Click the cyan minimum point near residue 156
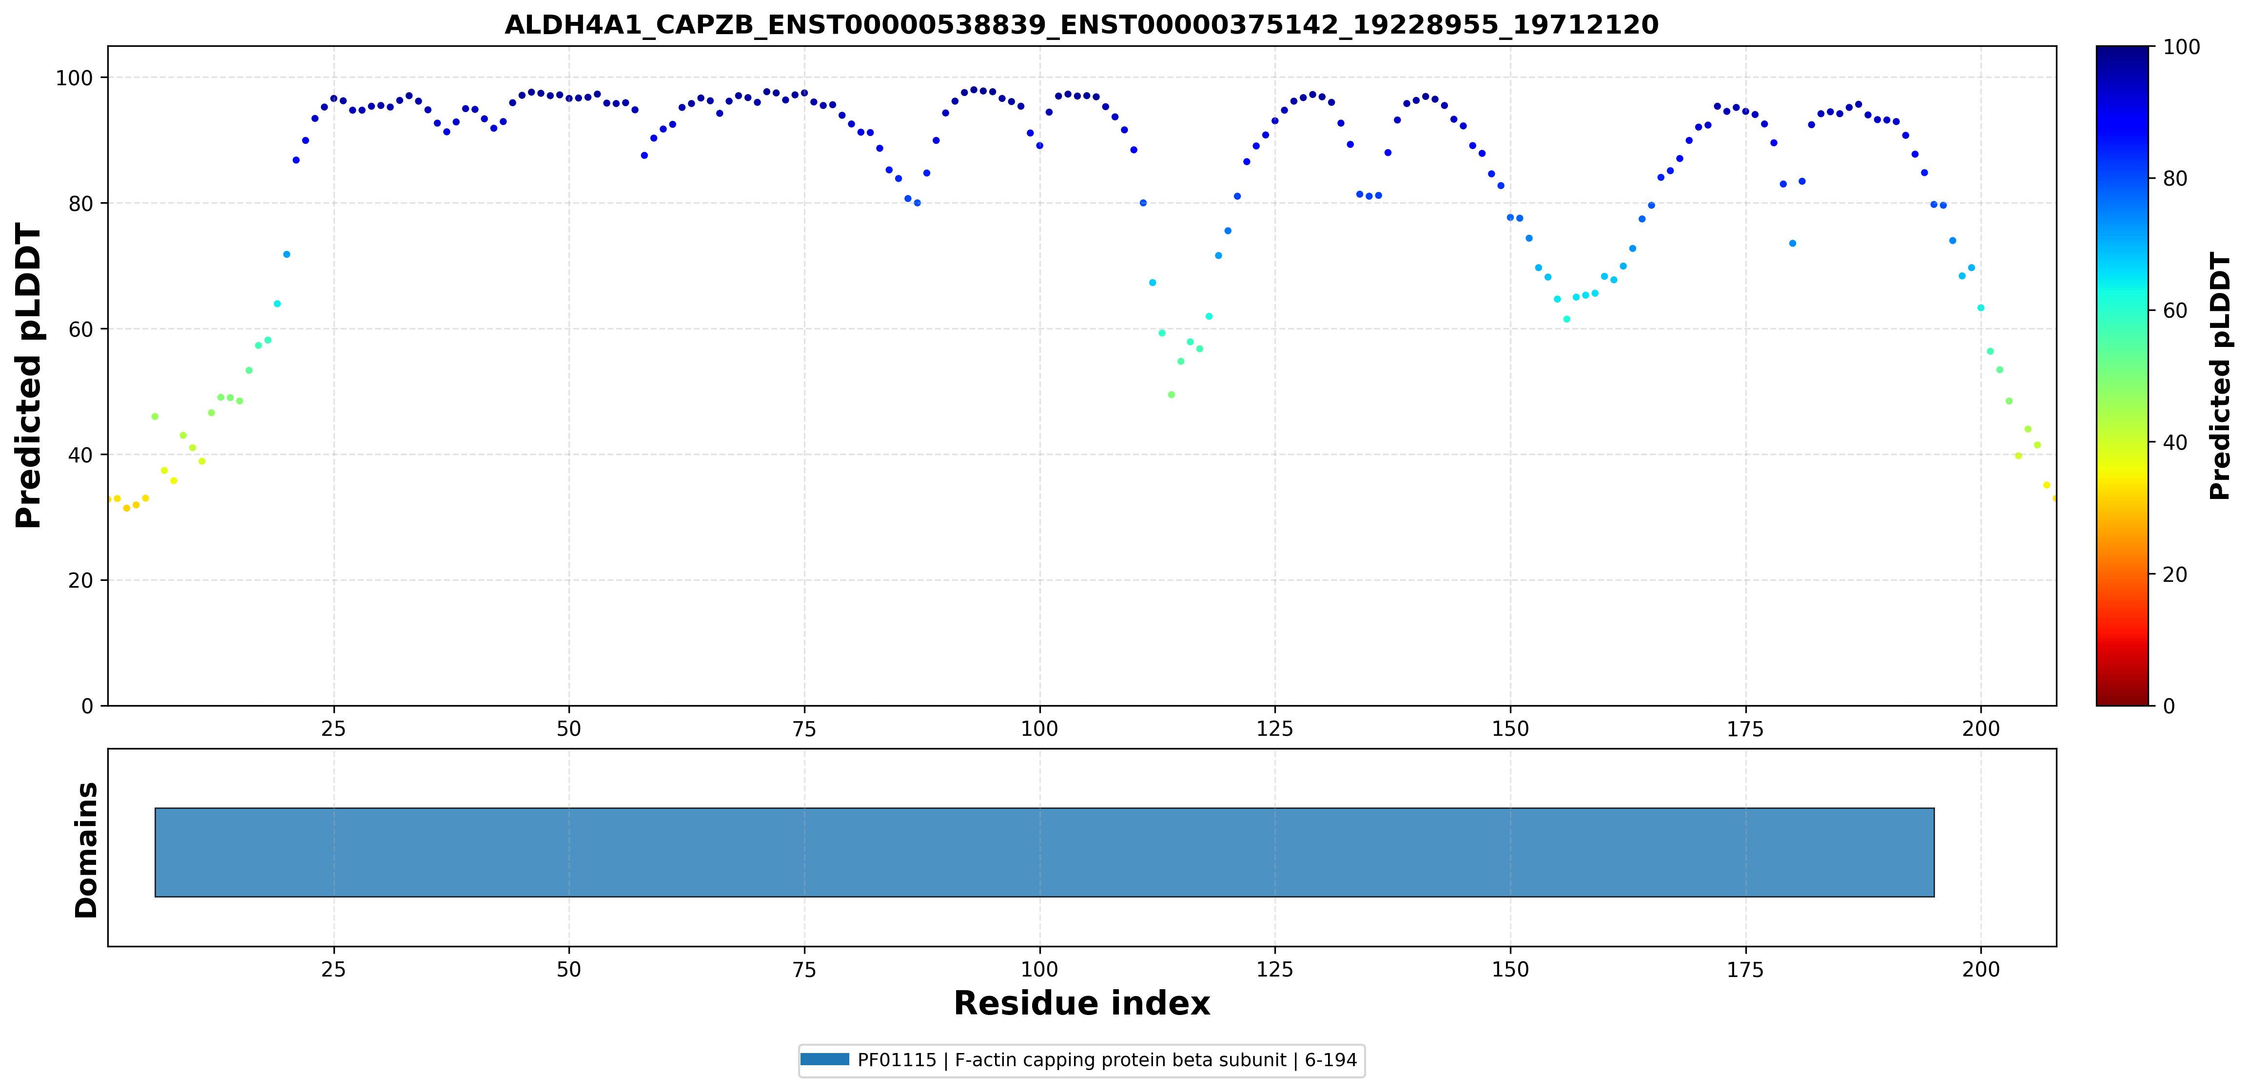The height and width of the screenshot is (1092, 2249). click(1566, 320)
